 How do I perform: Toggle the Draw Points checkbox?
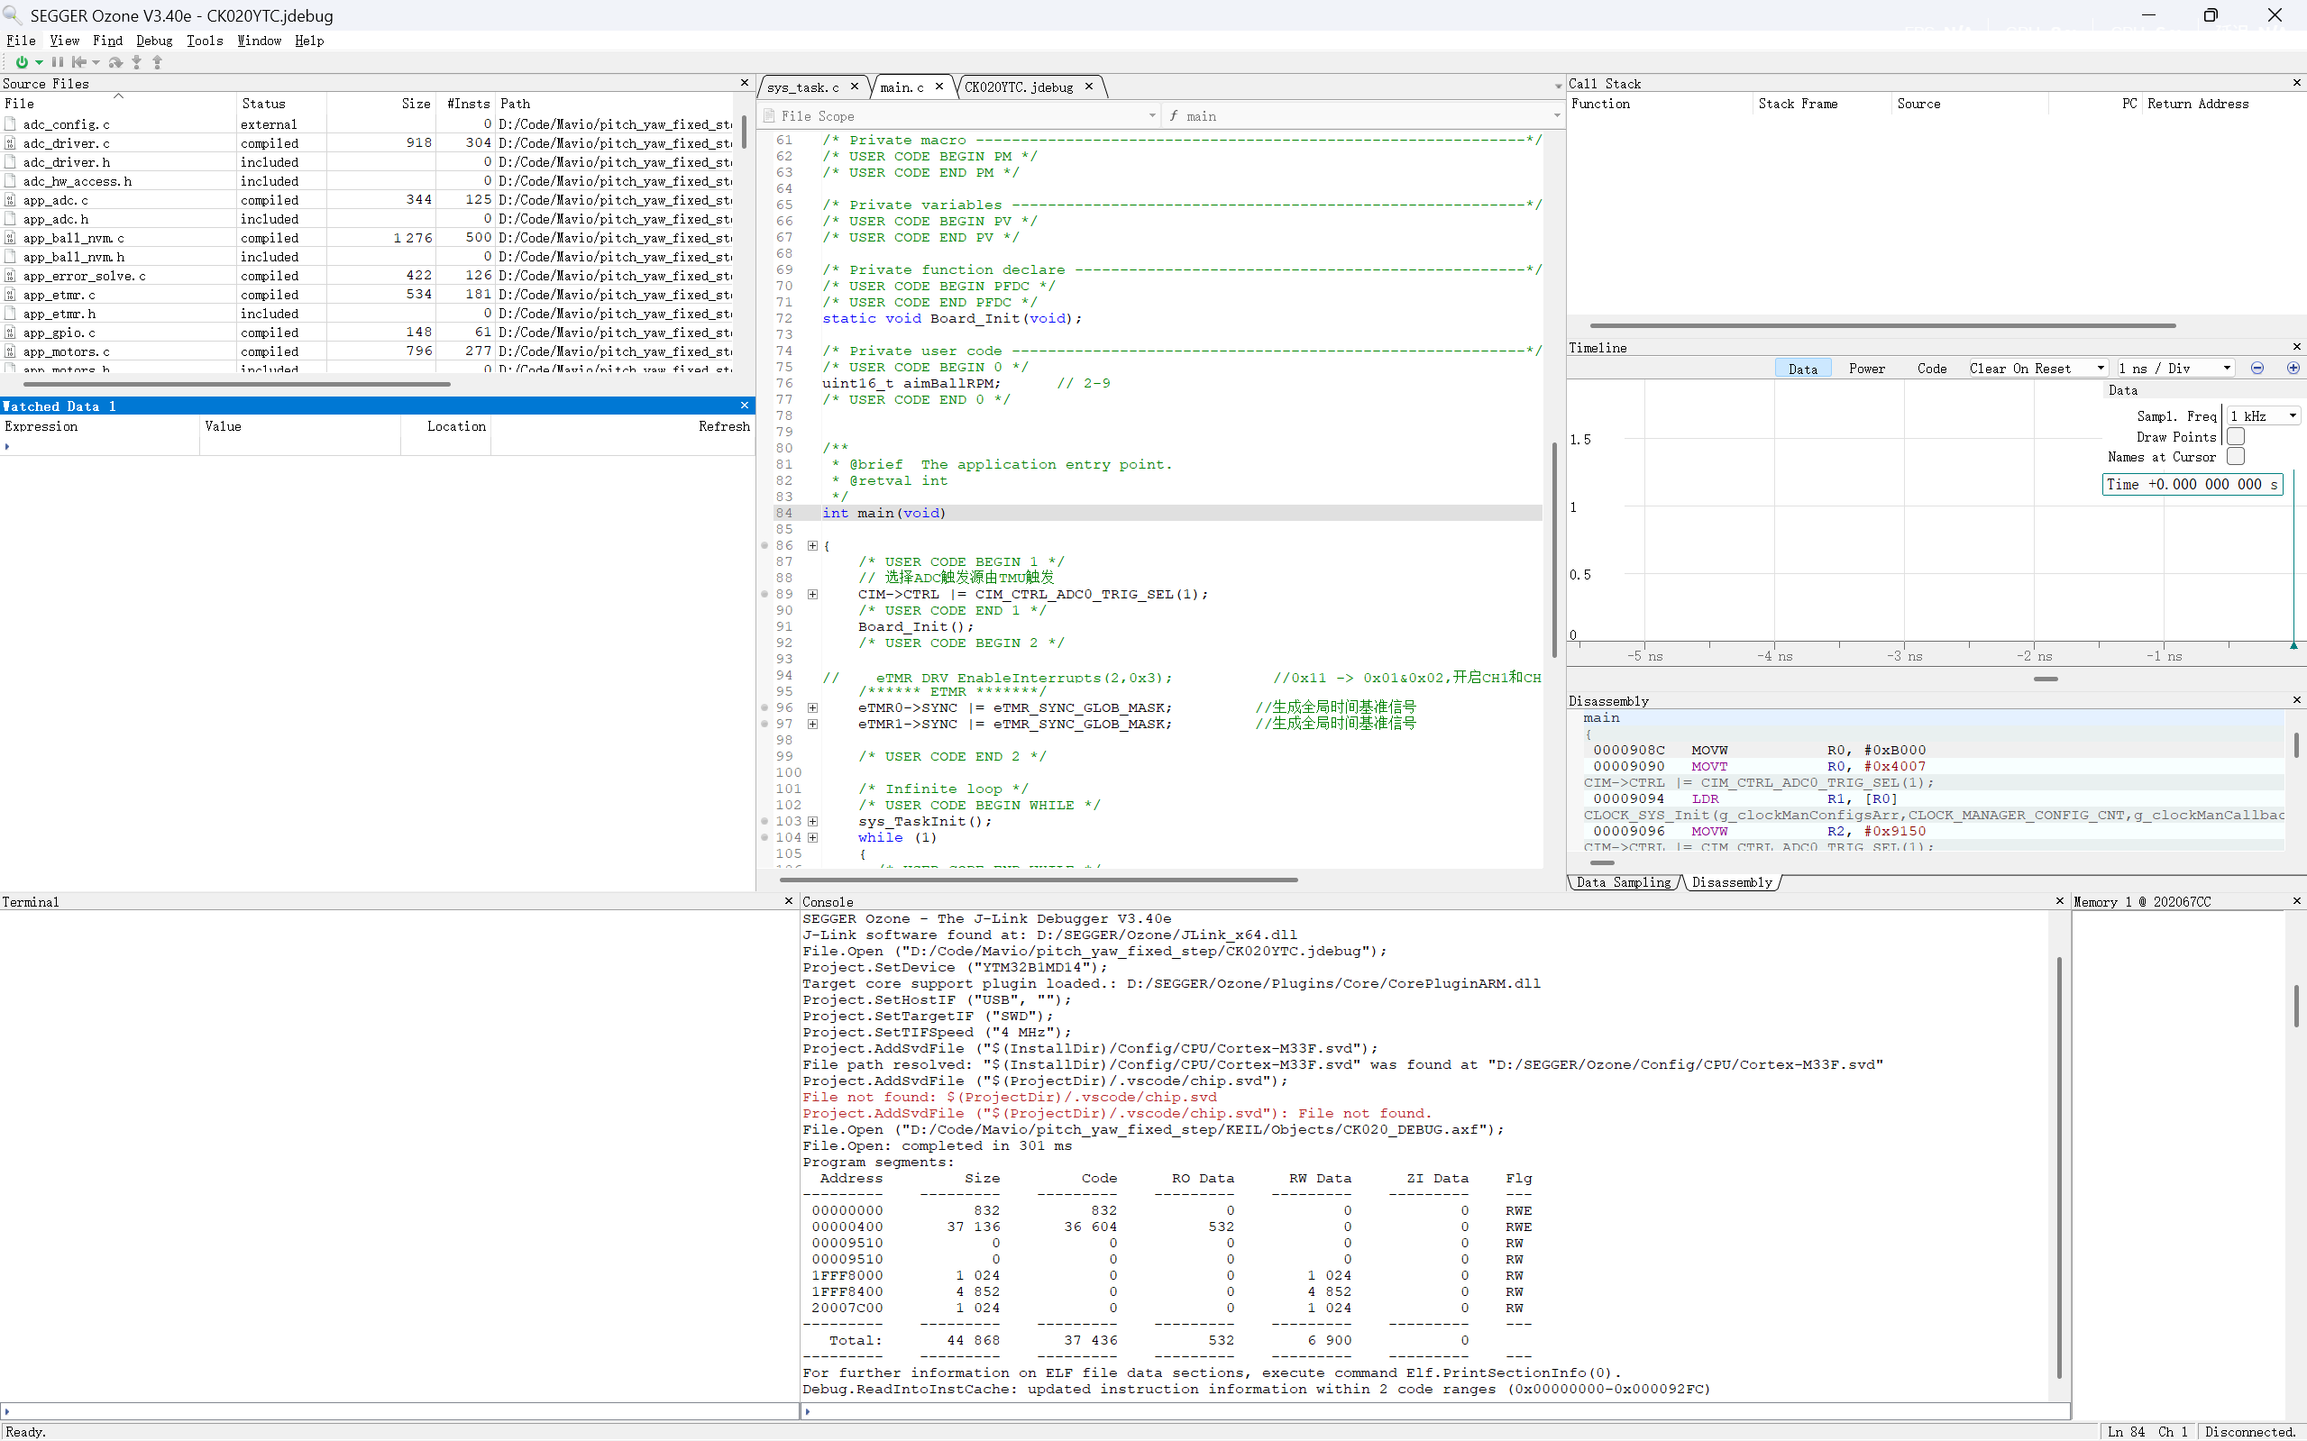coord(2236,436)
